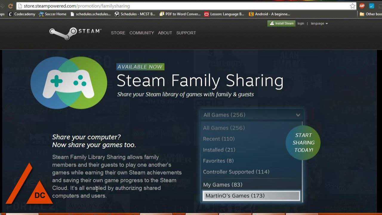382x215 pixels.
Task: Open the Adblock Plus extension icon
Action: coord(362,6)
